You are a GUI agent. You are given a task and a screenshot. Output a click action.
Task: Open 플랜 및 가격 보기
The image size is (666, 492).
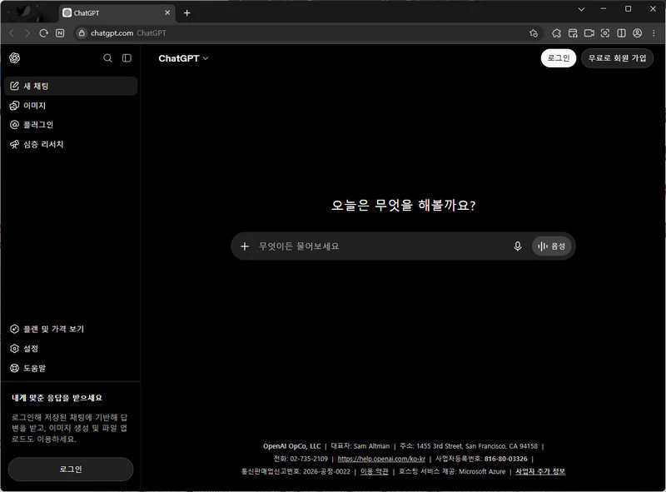click(x=71, y=329)
